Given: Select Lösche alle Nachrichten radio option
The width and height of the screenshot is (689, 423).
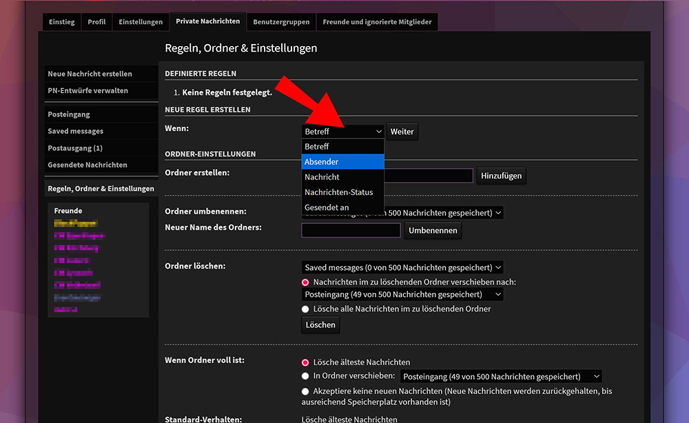Looking at the screenshot, I should click(x=305, y=309).
